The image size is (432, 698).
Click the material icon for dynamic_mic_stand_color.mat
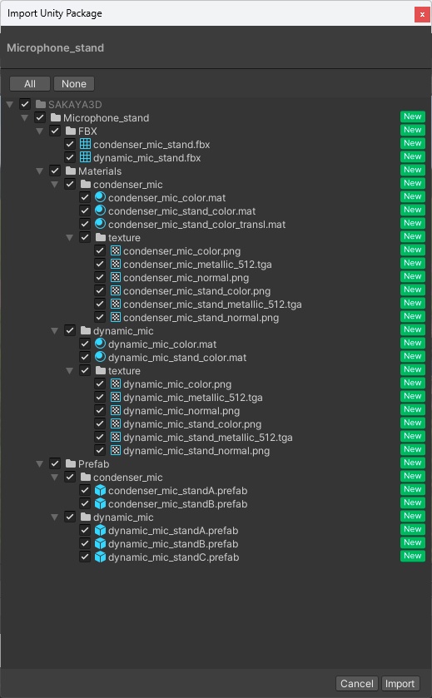point(100,357)
